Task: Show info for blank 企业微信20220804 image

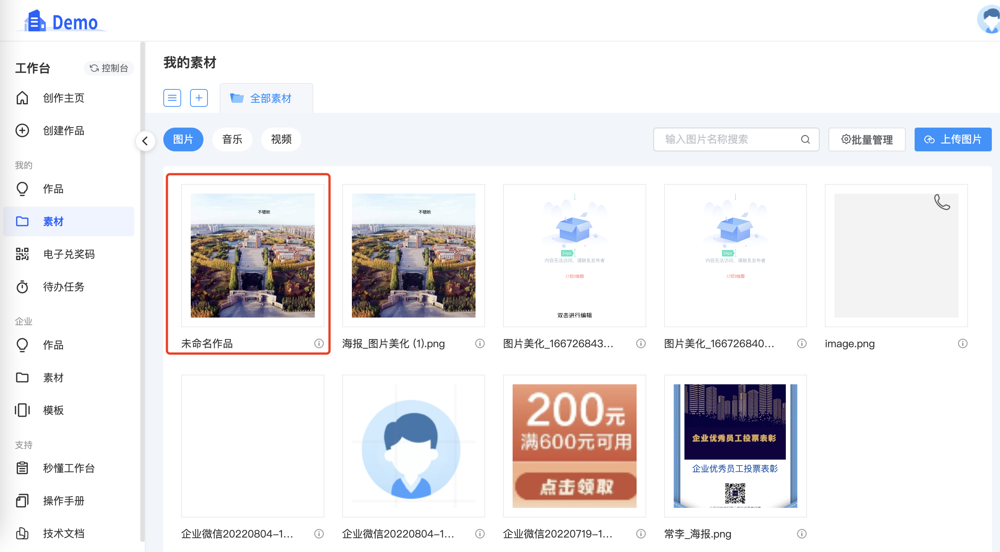Action: pyautogui.click(x=319, y=534)
